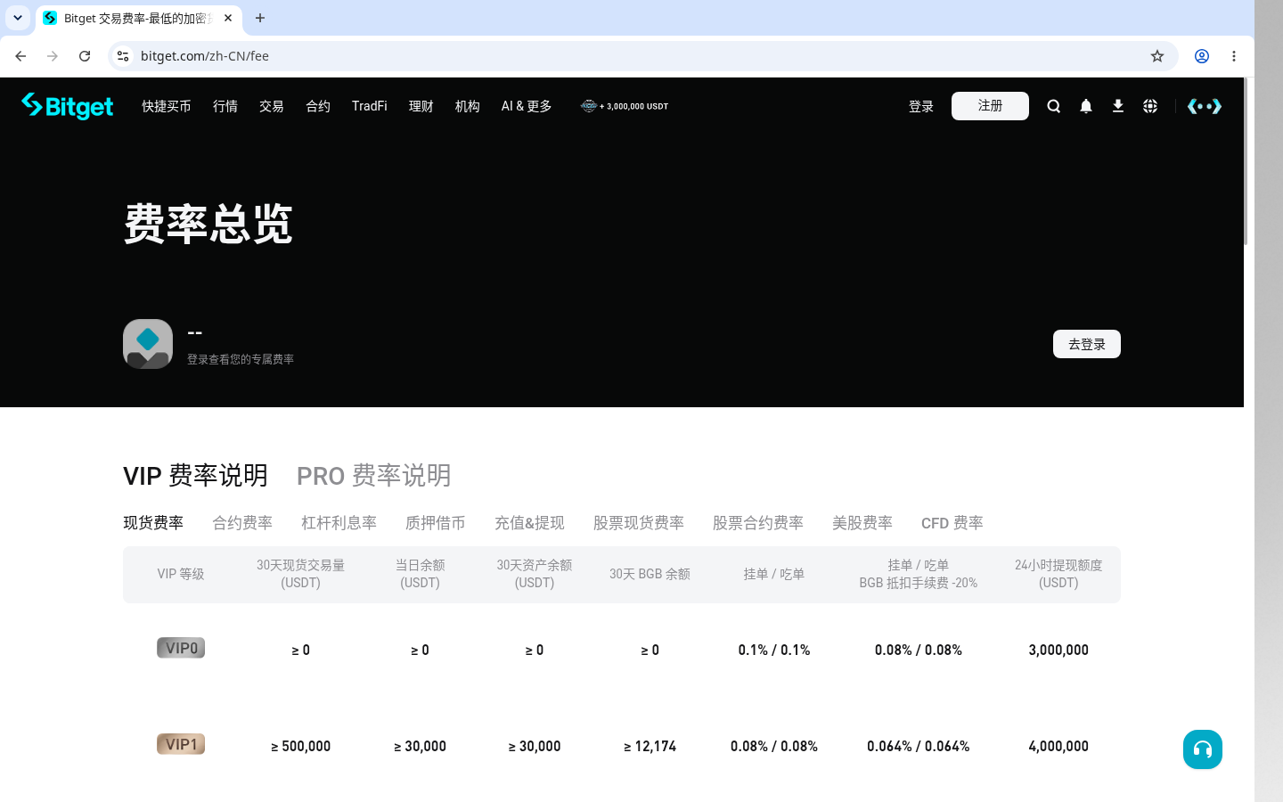
Task: Click the user avatar image
Action: point(148,344)
